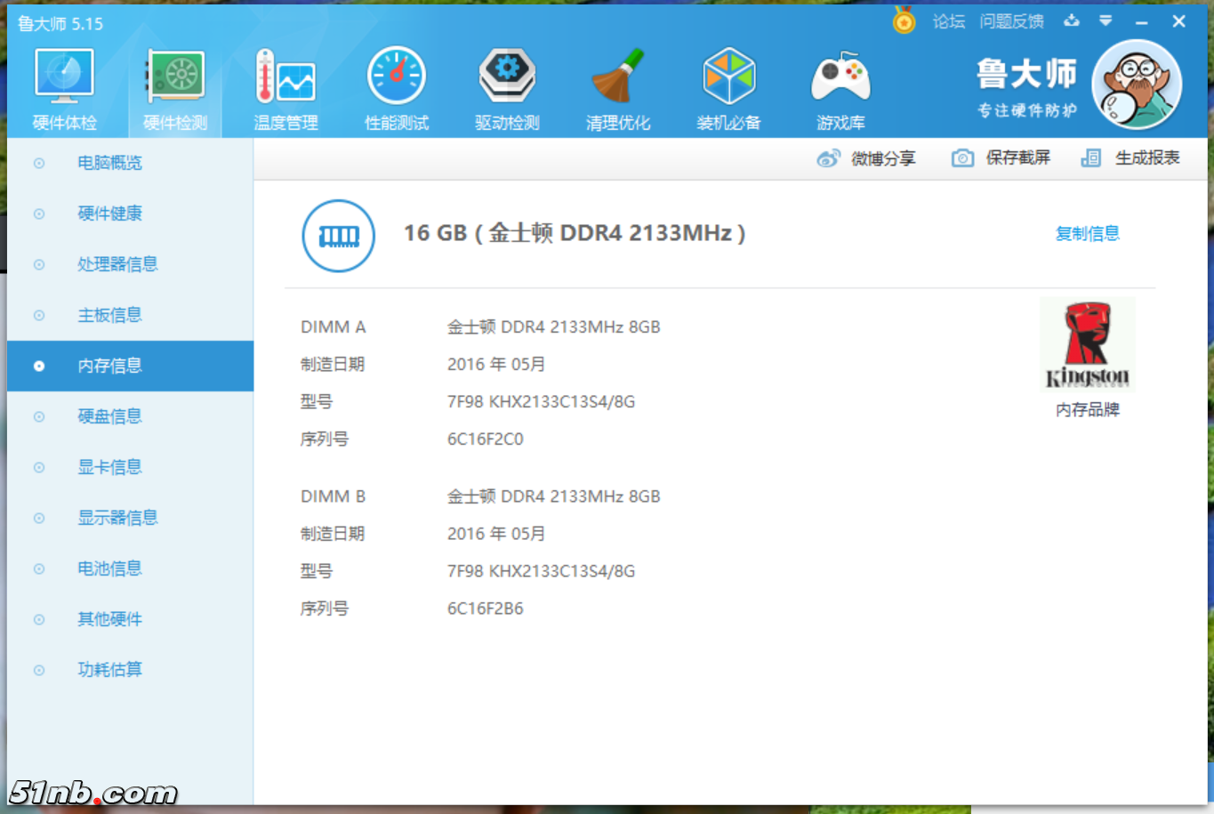Share via 微博分享 button
Screen dimensions: 1214x814
tap(866, 158)
